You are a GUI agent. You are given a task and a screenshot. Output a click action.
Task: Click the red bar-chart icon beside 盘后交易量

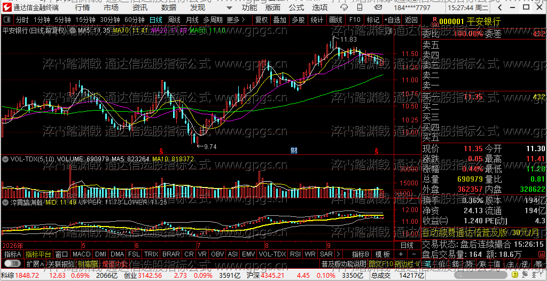542,254
